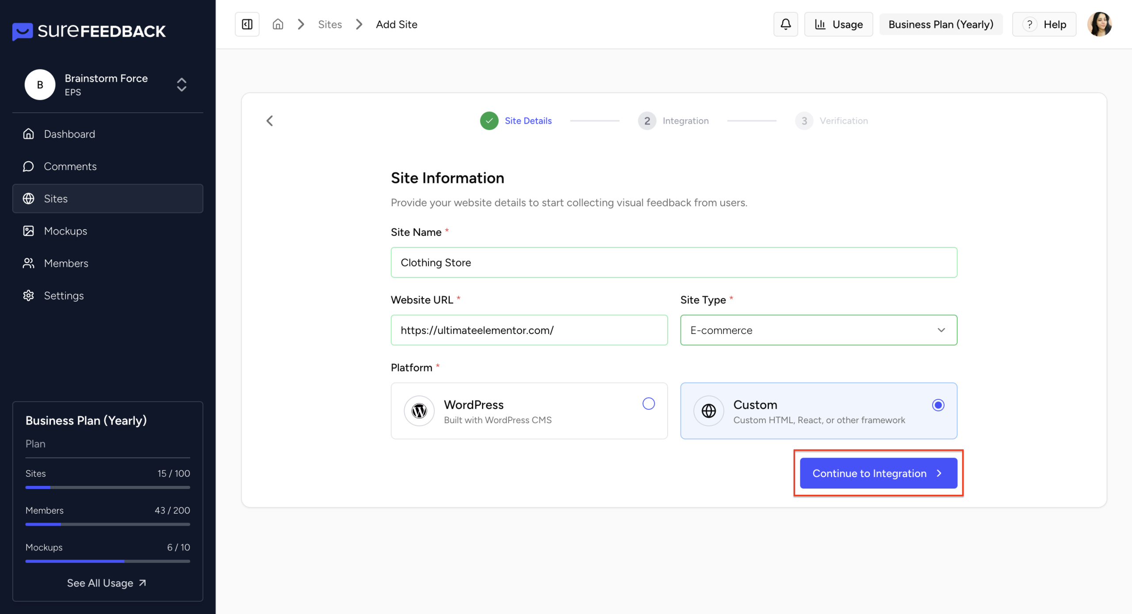
Task: Select the WordPress platform radio button
Action: [x=648, y=404]
